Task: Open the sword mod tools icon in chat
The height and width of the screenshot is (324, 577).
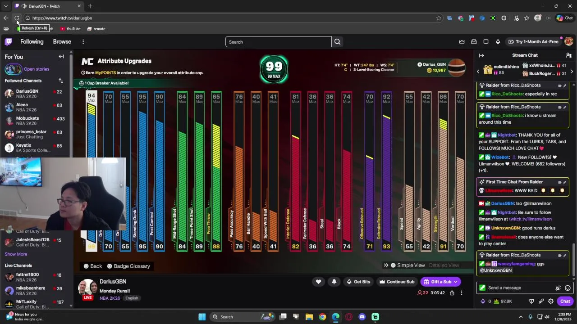Action: pyautogui.click(x=541, y=301)
